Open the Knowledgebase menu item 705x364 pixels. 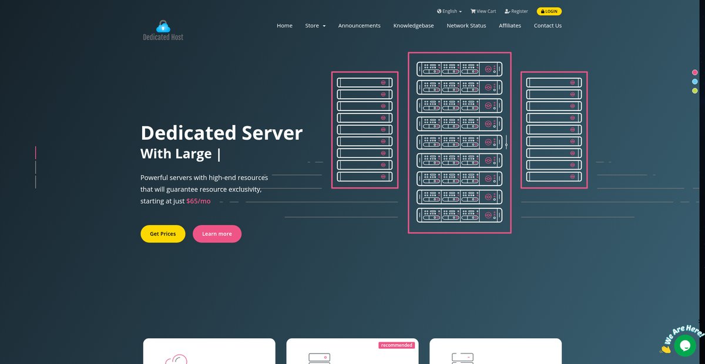coord(414,26)
